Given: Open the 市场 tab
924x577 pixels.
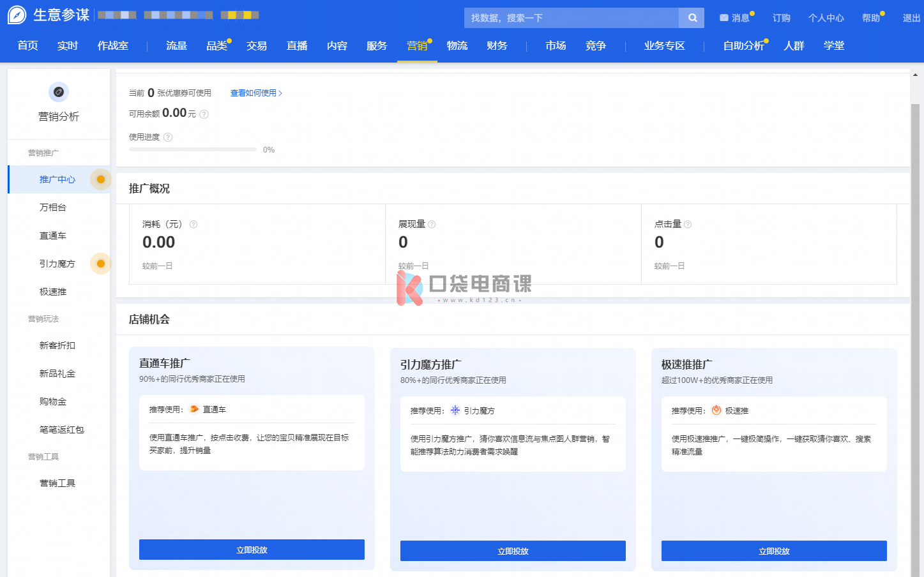Looking at the screenshot, I should 556,46.
